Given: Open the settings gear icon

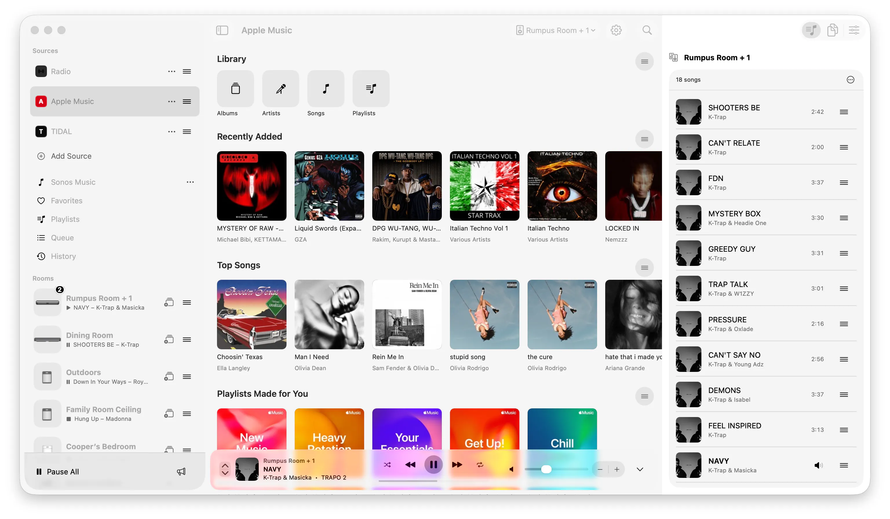Looking at the screenshot, I should tap(616, 30).
